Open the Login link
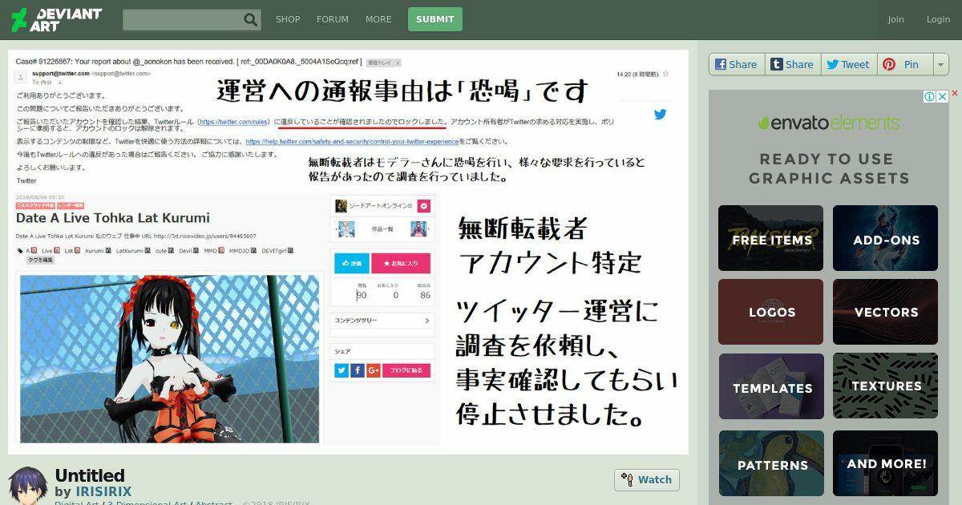962x505 pixels. 938,19
